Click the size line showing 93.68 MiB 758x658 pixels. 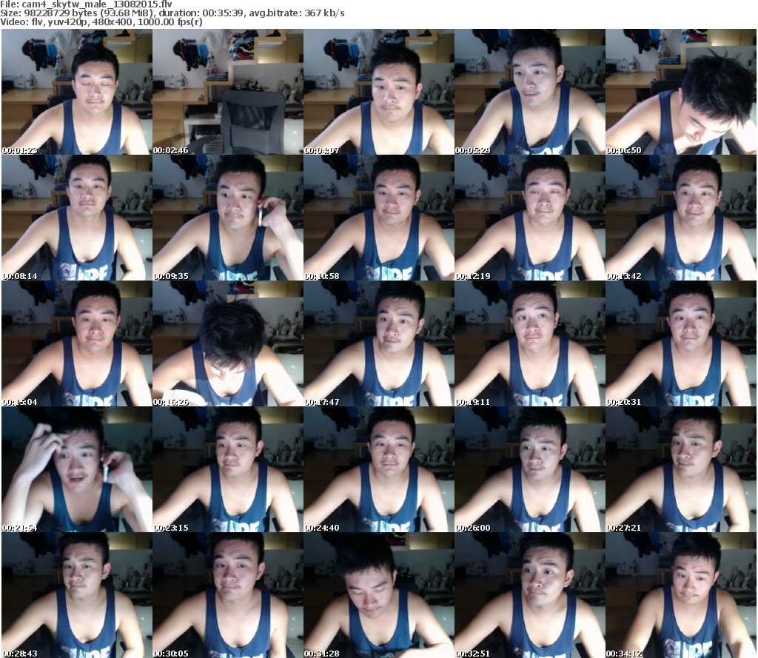[x=172, y=13]
